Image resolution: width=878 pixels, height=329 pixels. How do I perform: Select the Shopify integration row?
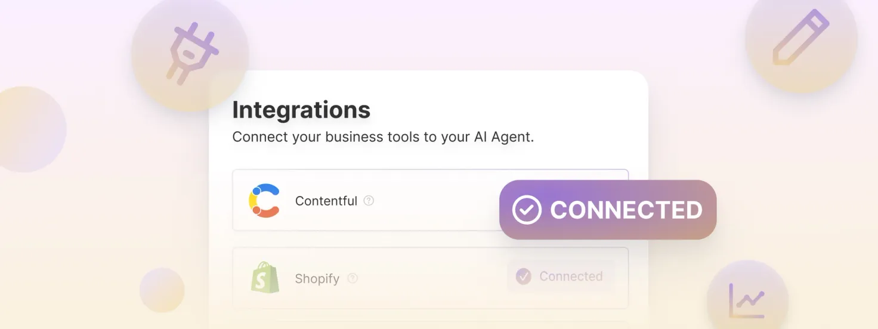tap(430, 278)
